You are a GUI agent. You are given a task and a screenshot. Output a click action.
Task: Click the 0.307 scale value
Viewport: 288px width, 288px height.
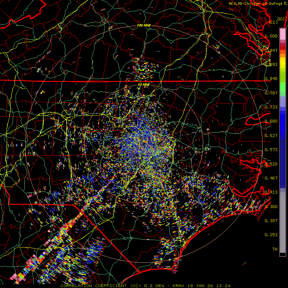(271, 221)
